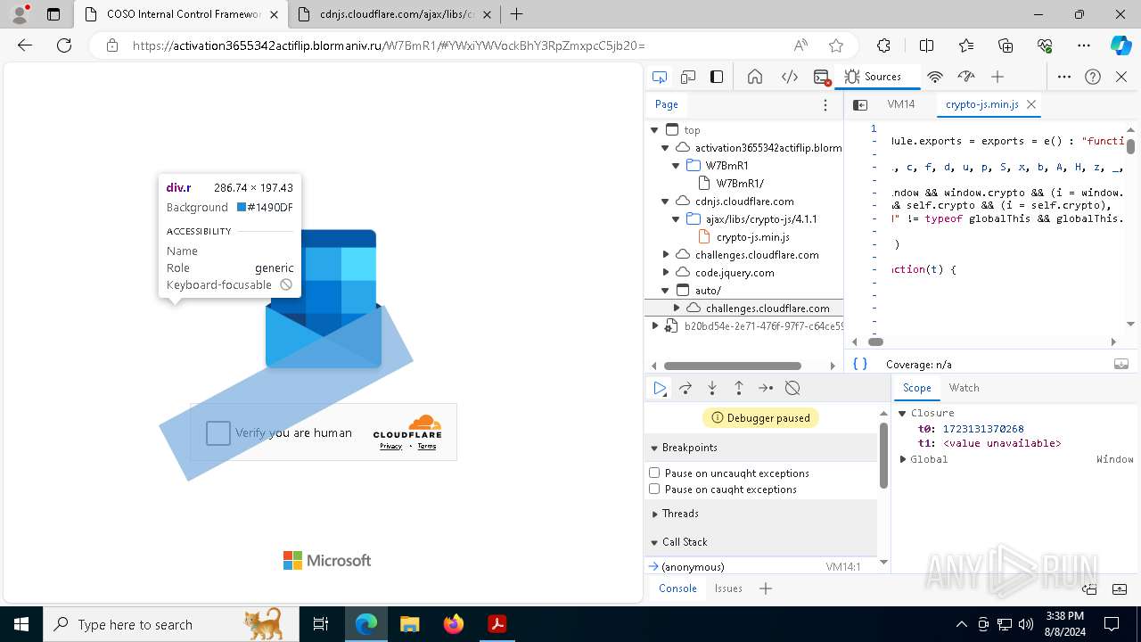Expand the Threads debugger section

pos(654,514)
